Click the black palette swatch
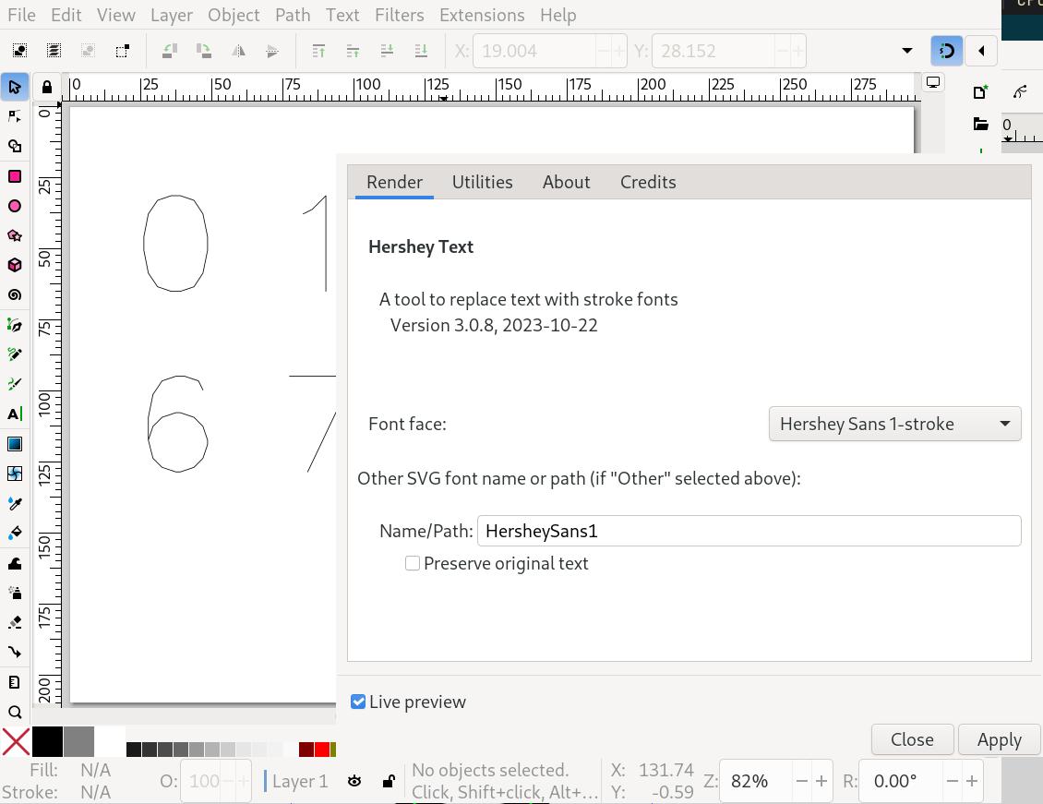This screenshot has width=1043, height=804. tap(47, 741)
